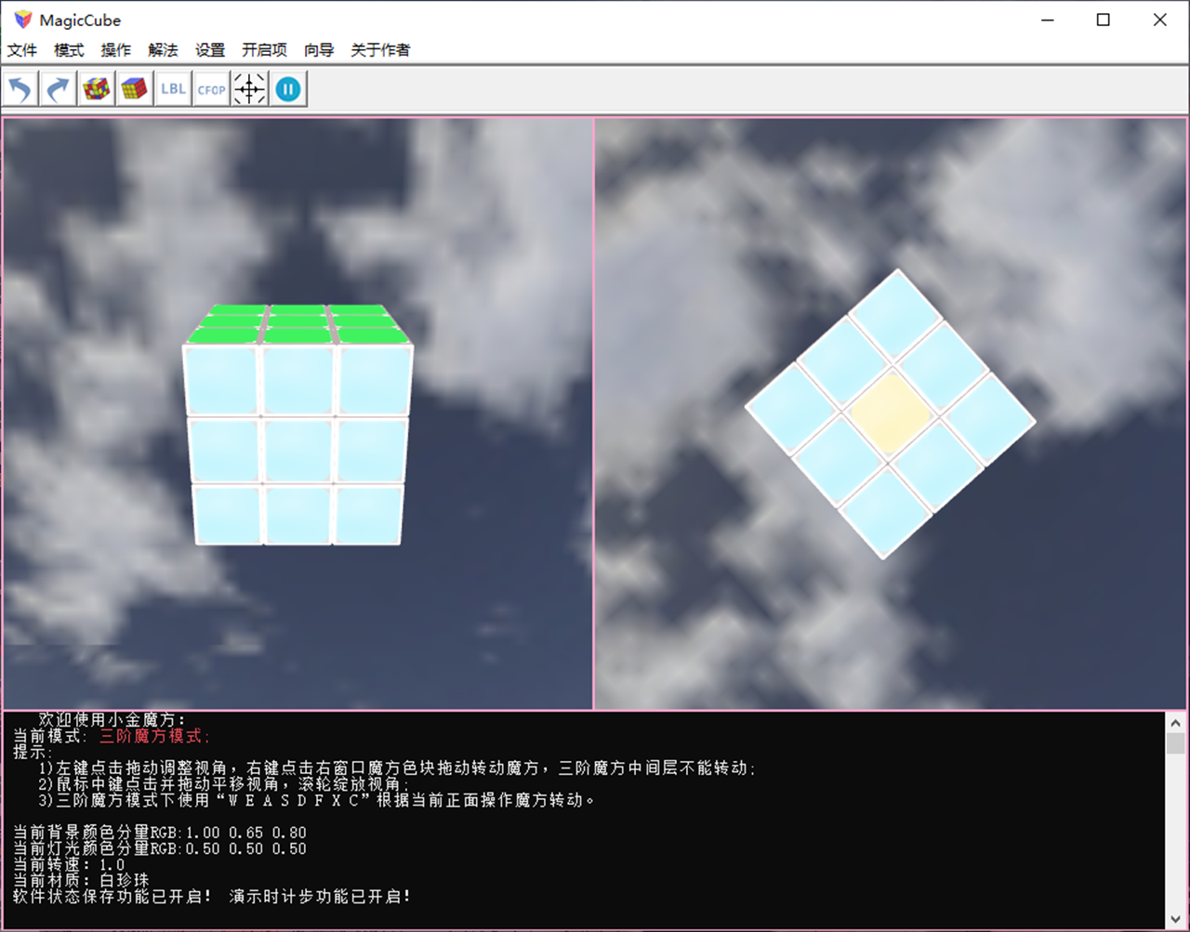Run the LBL solving method
The width and height of the screenshot is (1190, 932).
coord(173,89)
